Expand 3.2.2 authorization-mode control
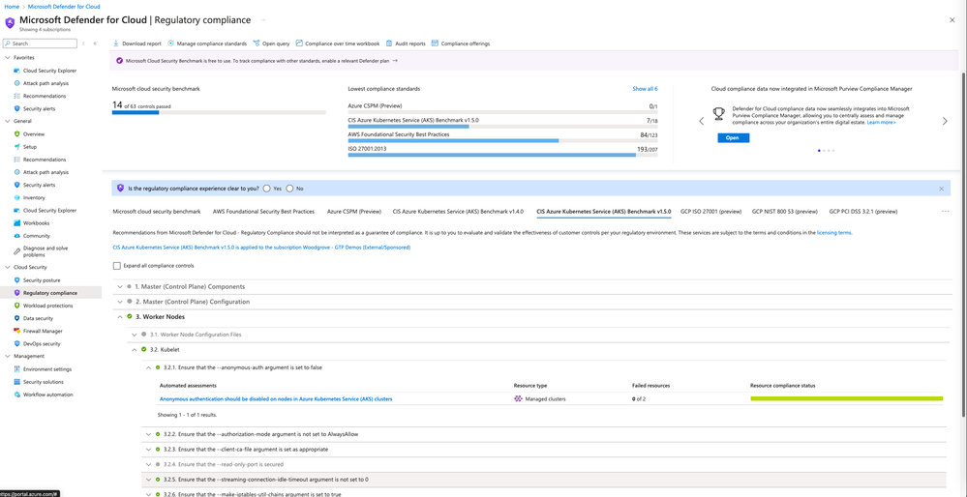967x497 pixels. 149,434
